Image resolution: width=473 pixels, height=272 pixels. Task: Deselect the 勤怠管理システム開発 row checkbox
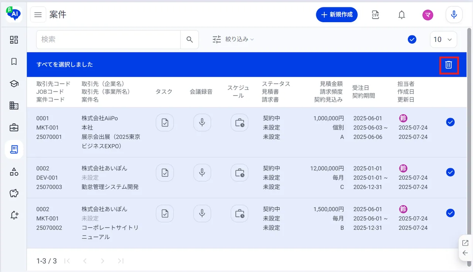450,172
